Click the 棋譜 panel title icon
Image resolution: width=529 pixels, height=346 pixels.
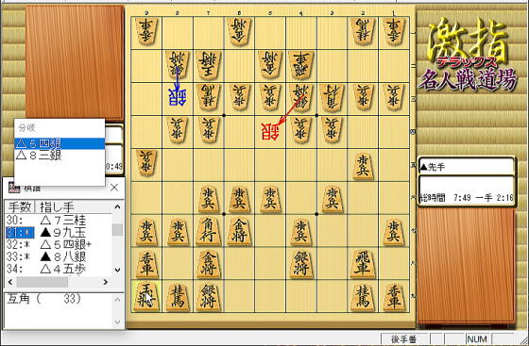coord(14,188)
